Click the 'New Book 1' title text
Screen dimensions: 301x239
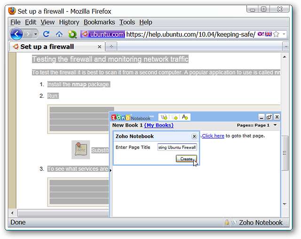pos(127,125)
